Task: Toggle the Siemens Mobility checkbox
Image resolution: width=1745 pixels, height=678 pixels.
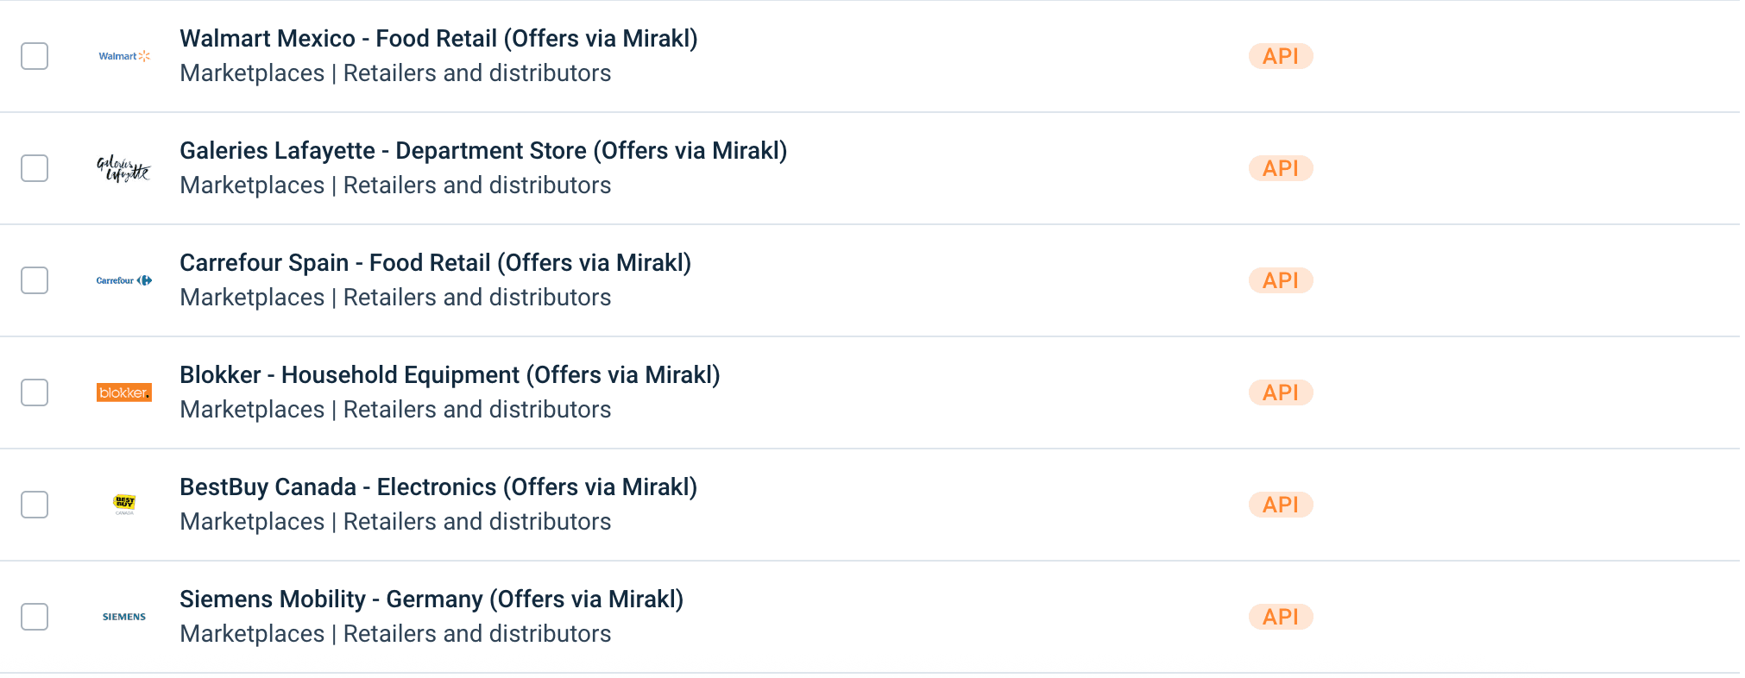Action: 35,617
